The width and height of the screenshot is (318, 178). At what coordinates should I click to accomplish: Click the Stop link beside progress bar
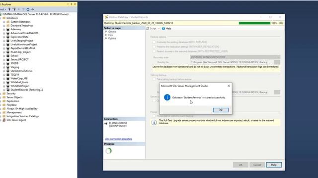(281, 23)
